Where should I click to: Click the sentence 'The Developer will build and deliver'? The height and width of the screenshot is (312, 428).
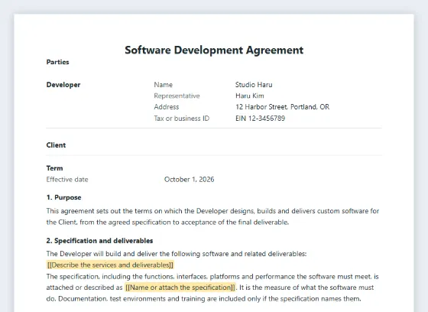coord(177,254)
